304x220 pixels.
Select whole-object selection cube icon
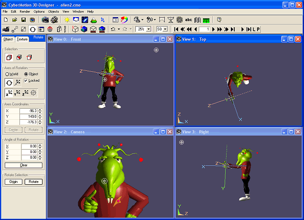tap(9, 57)
